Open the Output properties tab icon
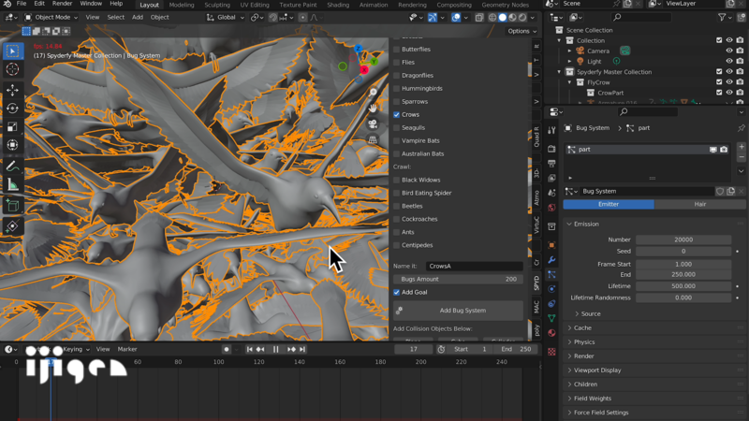 pyautogui.click(x=551, y=163)
